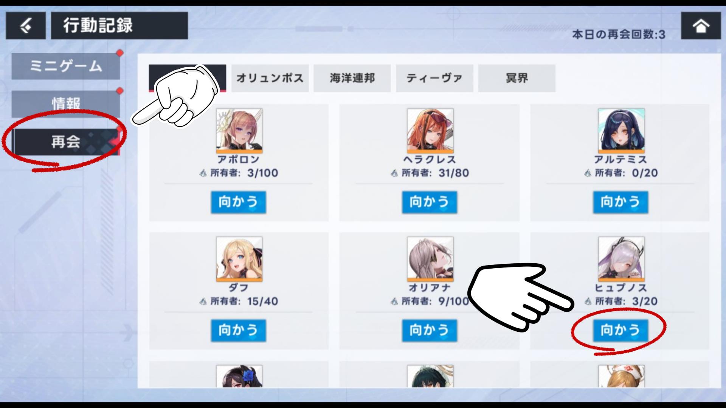Image resolution: width=726 pixels, height=408 pixels.
Task: Open the 情報 side tab
Action: pos(66,104)
